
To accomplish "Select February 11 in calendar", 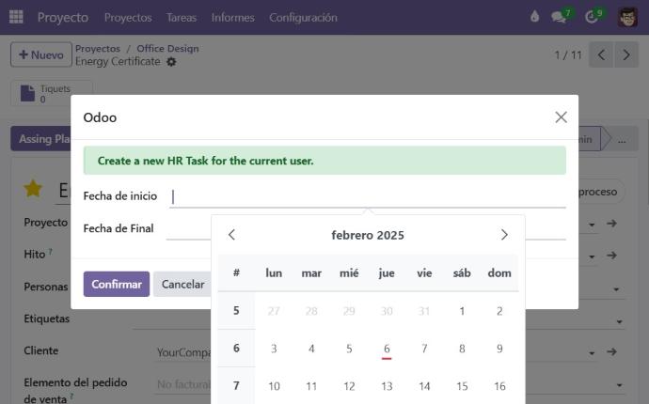I will pyautogui.click(x=311, y=386).
